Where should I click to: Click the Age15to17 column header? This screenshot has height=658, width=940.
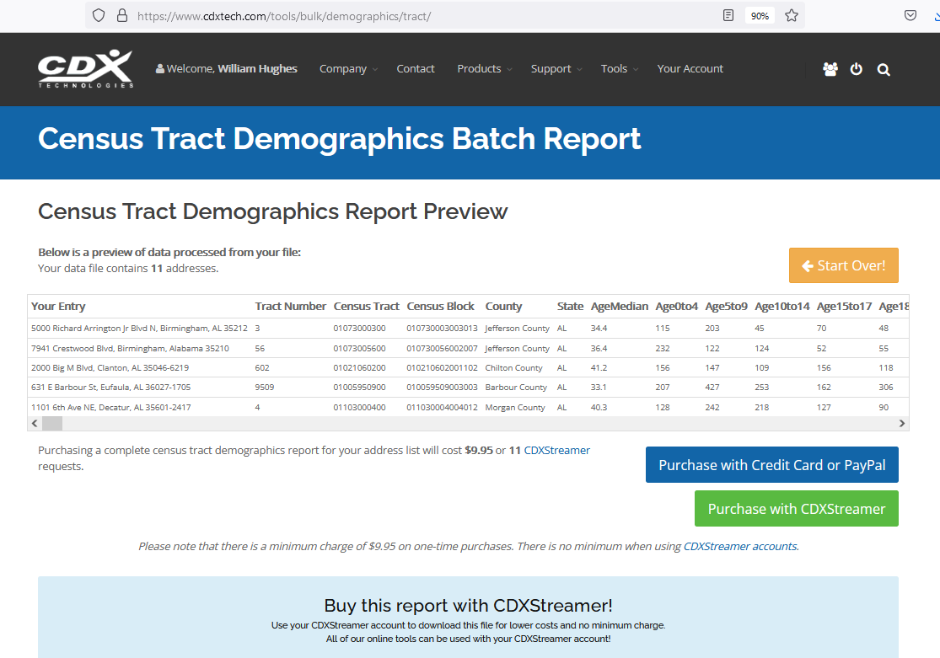(x=844, y=306)
